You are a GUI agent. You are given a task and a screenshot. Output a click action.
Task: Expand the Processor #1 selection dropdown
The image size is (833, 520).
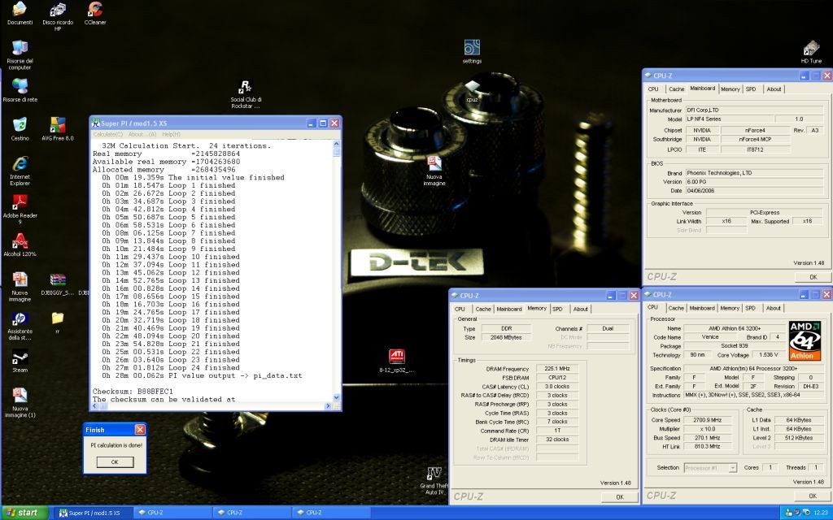pyautogui.click(x=733, y=468)
